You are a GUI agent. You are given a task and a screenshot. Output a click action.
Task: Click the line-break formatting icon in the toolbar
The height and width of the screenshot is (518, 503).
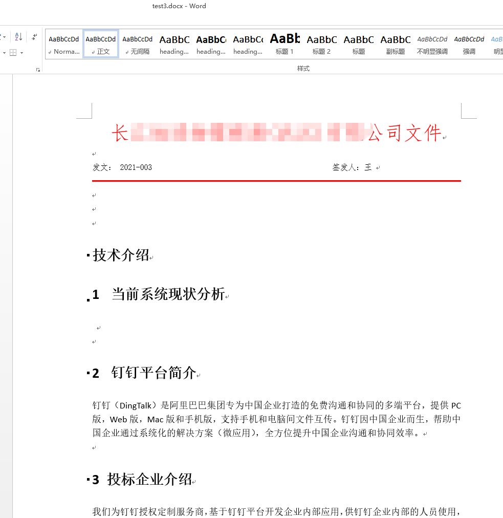pos(34,36)
